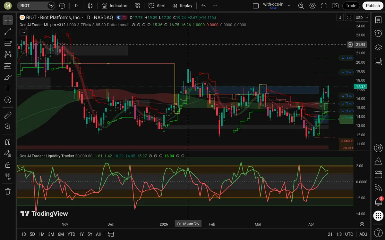The width and height of the screenshot is (385, 240).
Task: Open the products grid menu
Action: 378,216
